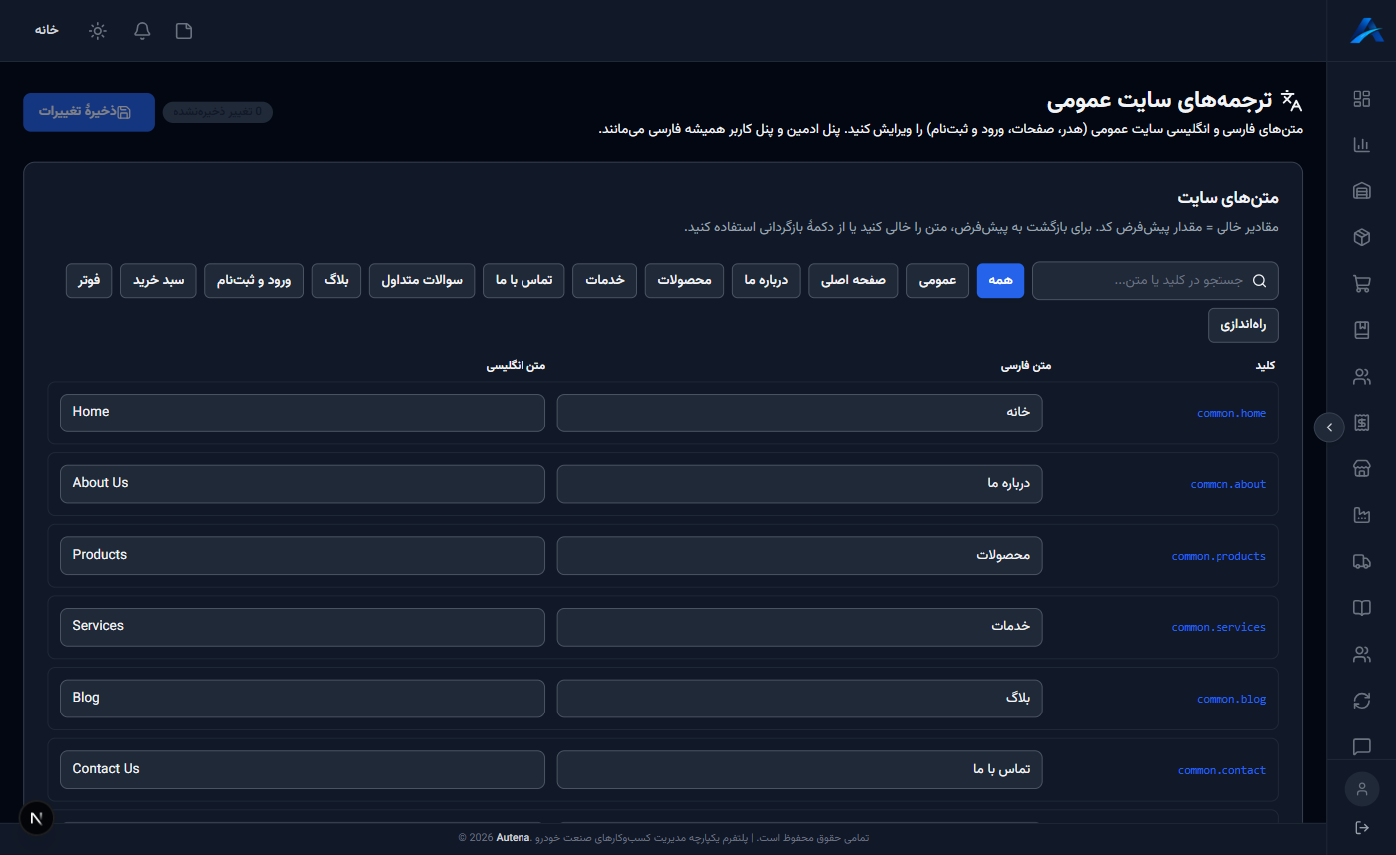Open the chat message icon in sidebar
Viewport: 1396px width, 855px height.
(1361, 746)
